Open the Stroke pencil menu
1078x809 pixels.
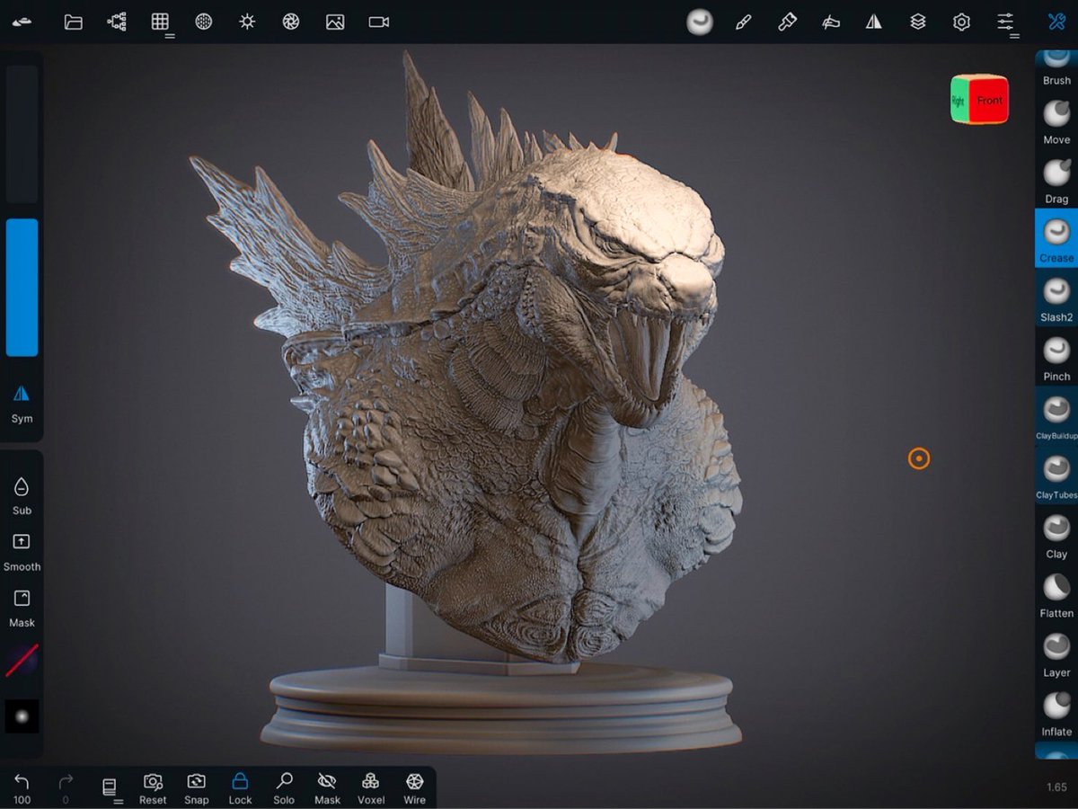[743, 22]
